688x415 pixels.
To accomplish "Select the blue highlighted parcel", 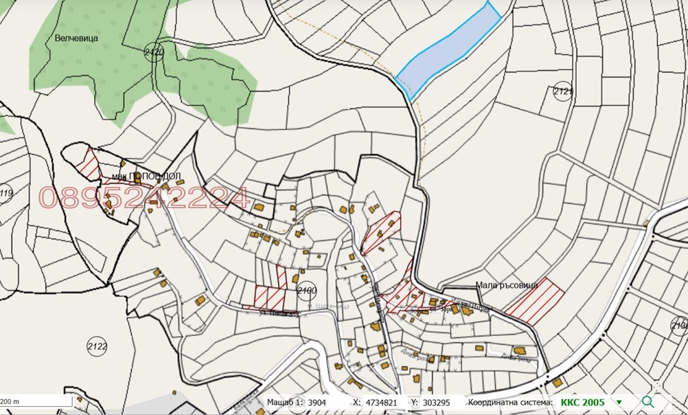I will pyautogui.click(x=448, y=49).
